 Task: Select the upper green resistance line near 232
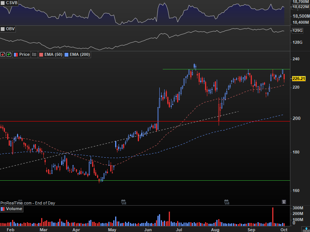click(227, 69)
